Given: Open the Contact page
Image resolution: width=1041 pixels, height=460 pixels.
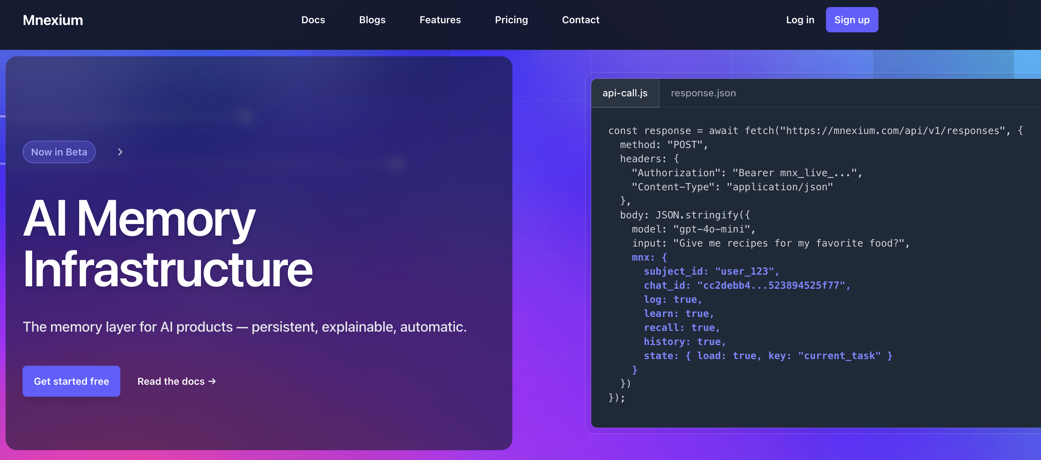Looking at the screenshot, I should (580, 19).
